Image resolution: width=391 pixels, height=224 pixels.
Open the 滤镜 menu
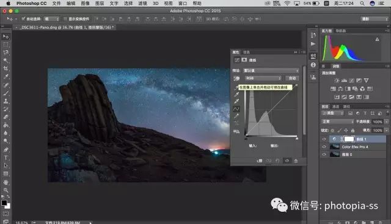(142, 3)
